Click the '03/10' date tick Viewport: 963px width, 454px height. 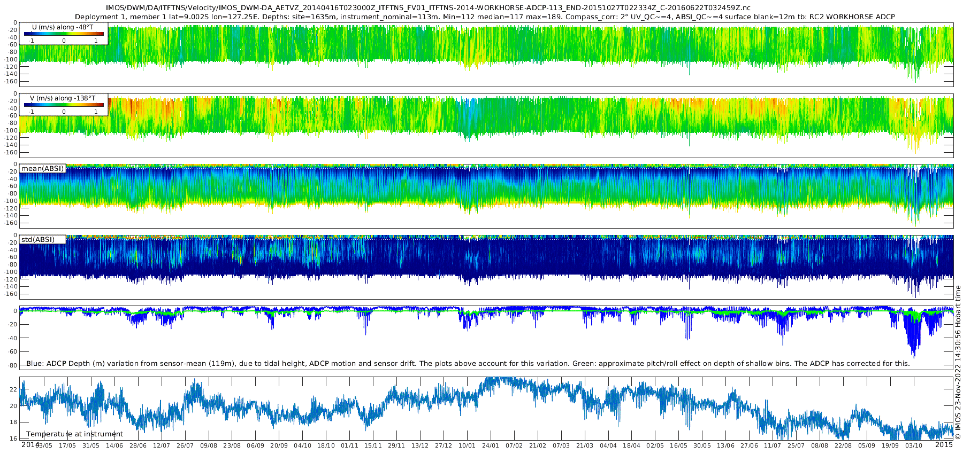(x=915, y=446)
